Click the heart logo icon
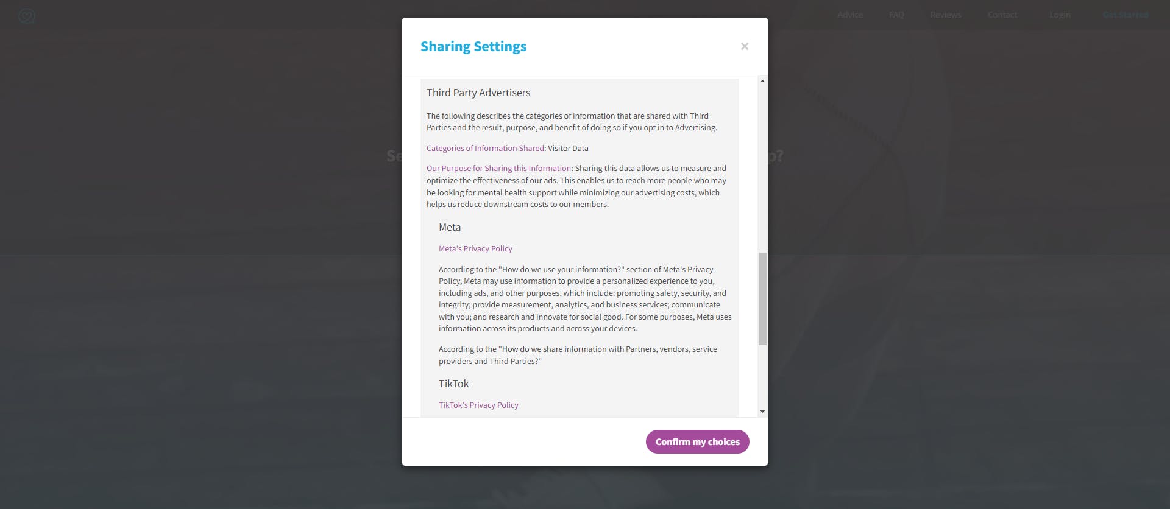This screenshot has width=1170, height=509. coord(27,15)
